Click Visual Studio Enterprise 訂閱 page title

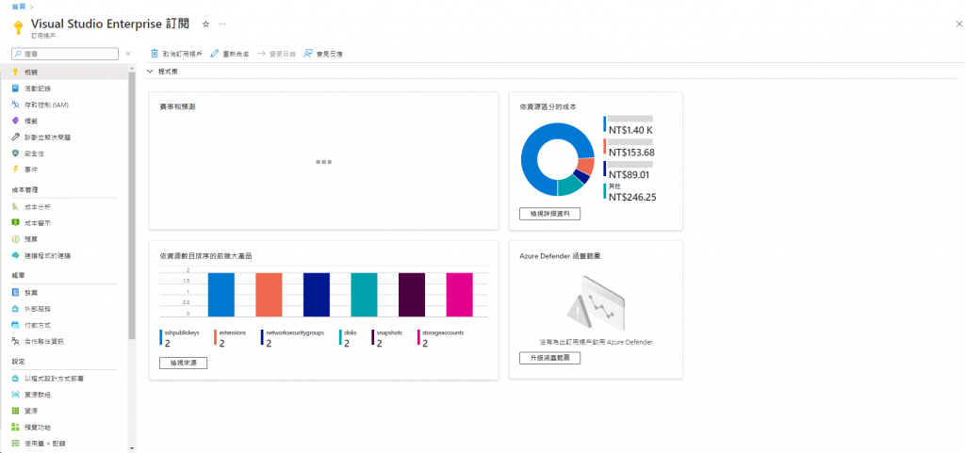point(111,24)
